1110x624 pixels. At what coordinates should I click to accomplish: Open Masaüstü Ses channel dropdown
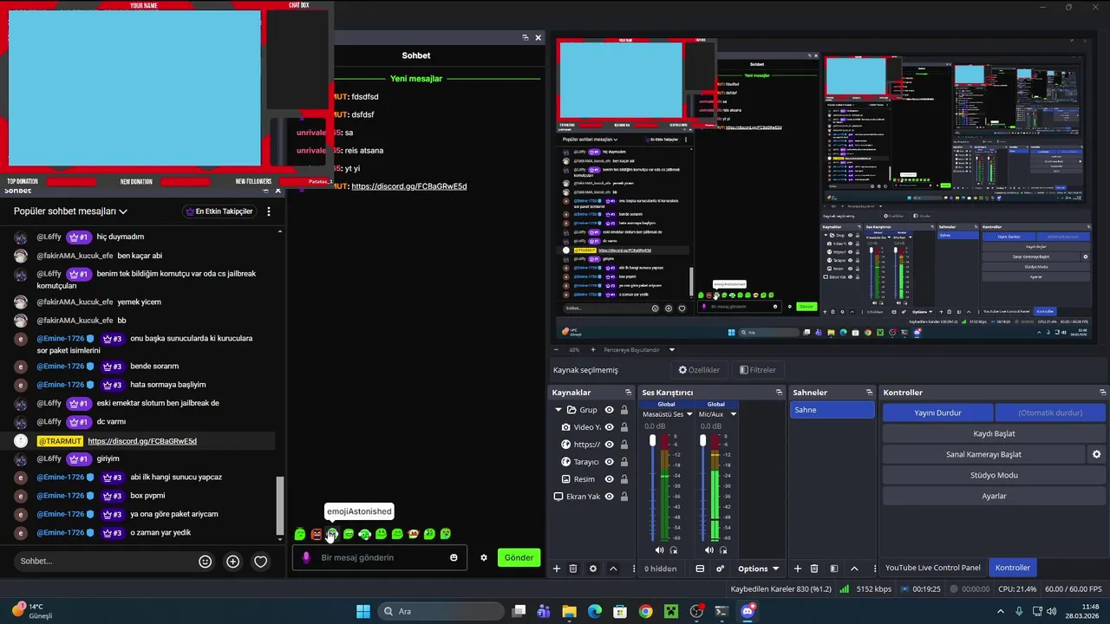pyautogui.click(x=689, y=414)
